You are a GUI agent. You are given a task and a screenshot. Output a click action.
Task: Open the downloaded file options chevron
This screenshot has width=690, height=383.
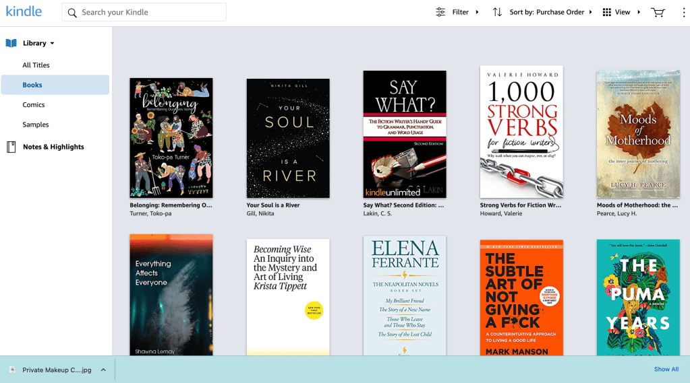pyautogui.click(x=103, y=370)
